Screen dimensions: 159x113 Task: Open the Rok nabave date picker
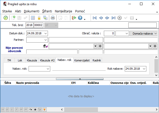pyautogui.click(x=144, y=69)
